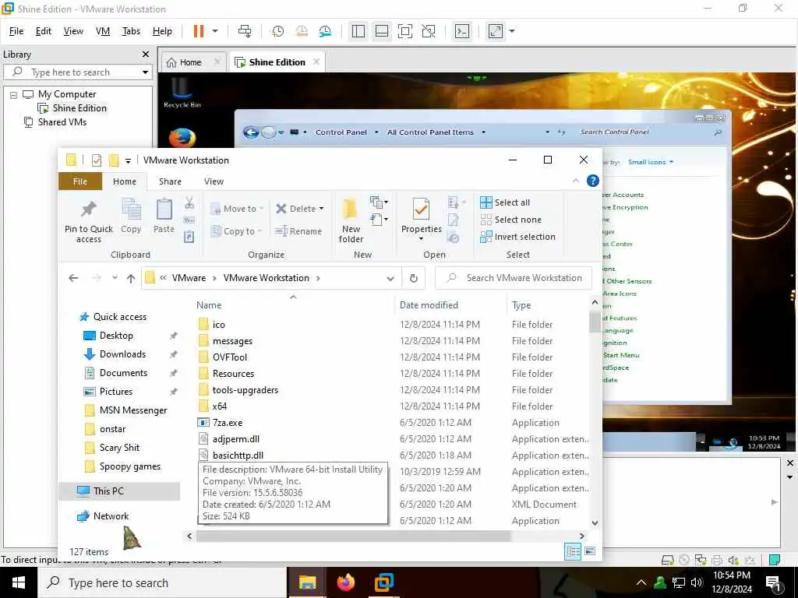The height and width of the screenshot is (598, 798).
Task: Open the View ribbon tab in Explorer
Action: click(214, 181)
